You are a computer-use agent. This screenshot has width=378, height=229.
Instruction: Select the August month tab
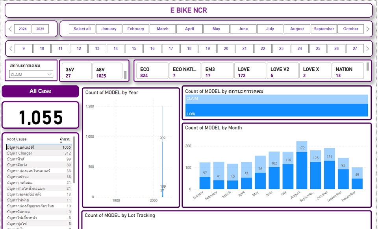pos(297,29)
